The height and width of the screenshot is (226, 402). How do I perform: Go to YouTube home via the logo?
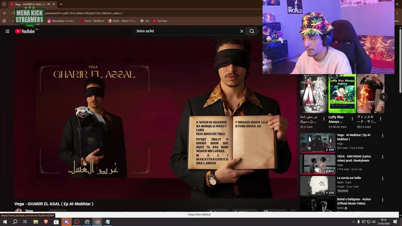click(25, 31)
